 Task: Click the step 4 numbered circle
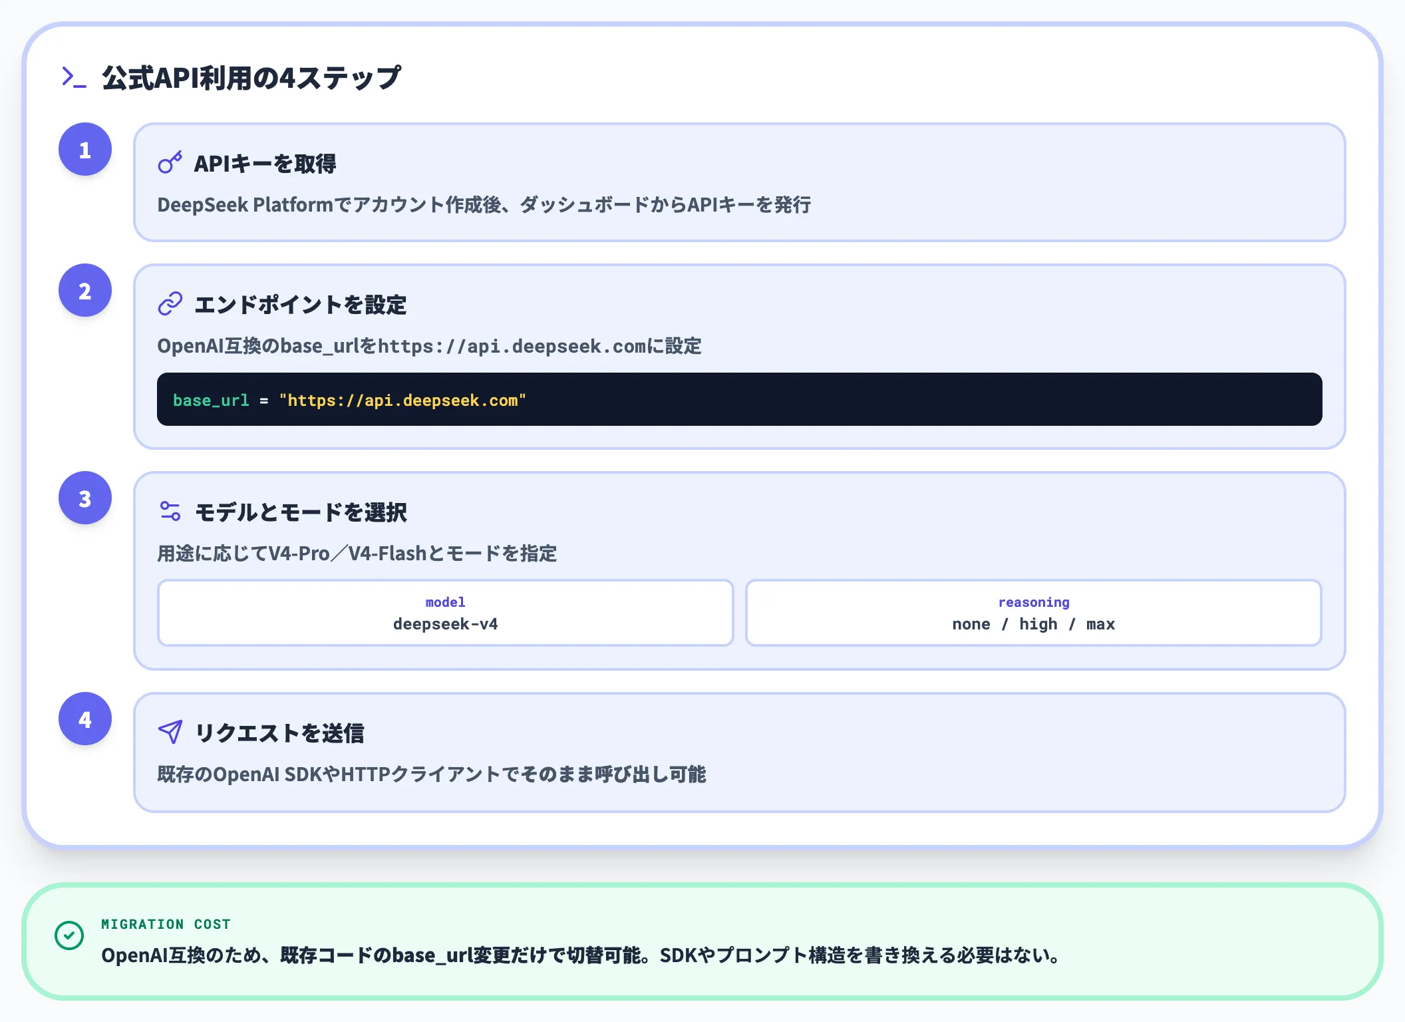point(84,719)
